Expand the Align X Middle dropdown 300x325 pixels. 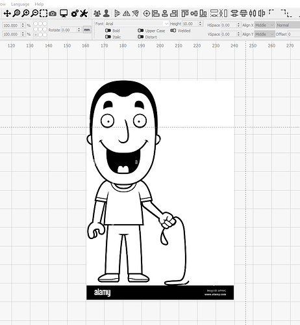[x=264, y=25]
